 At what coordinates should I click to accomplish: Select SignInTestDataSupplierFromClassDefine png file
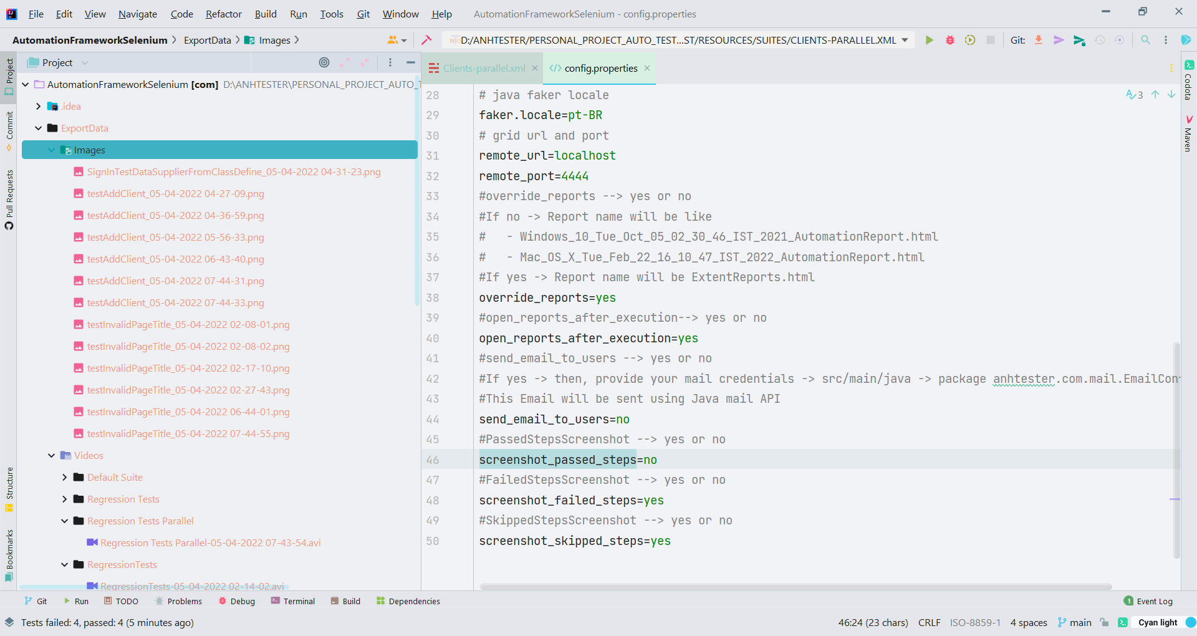(234, 171)
